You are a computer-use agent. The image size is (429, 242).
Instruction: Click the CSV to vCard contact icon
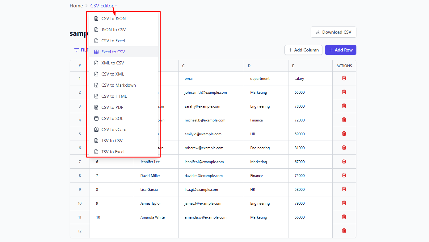pos(96,129)
